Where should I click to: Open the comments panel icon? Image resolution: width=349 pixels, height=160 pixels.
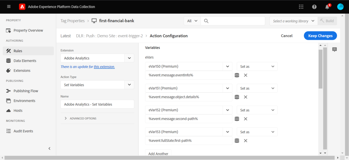[335, 50]
